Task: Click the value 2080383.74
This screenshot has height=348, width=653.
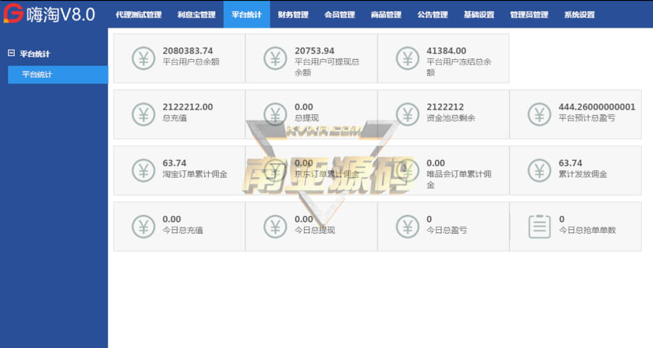Action: click(188, 51)
